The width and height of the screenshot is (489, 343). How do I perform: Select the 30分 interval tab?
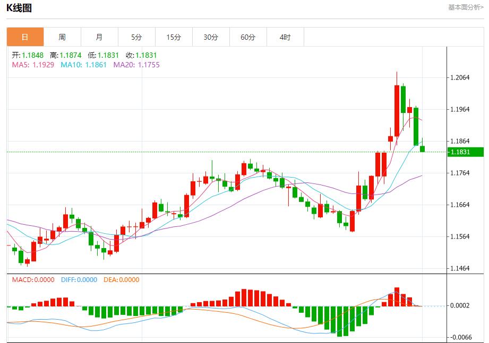211,37
